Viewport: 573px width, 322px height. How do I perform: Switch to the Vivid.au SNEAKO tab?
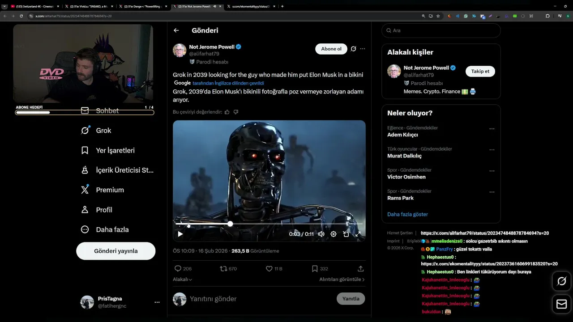pyautogui.click(x=90, y=6)
